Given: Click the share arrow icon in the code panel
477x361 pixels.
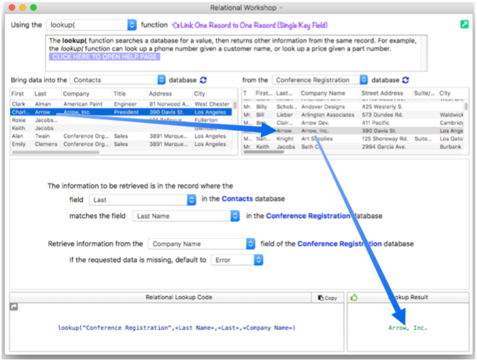Looking at the screenshot, I should coord(14,307).
